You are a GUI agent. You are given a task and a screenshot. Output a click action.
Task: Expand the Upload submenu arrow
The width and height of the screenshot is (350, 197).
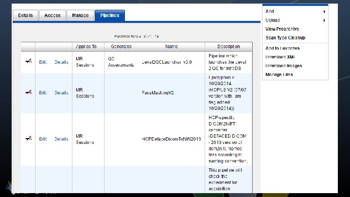click(324, 20)
